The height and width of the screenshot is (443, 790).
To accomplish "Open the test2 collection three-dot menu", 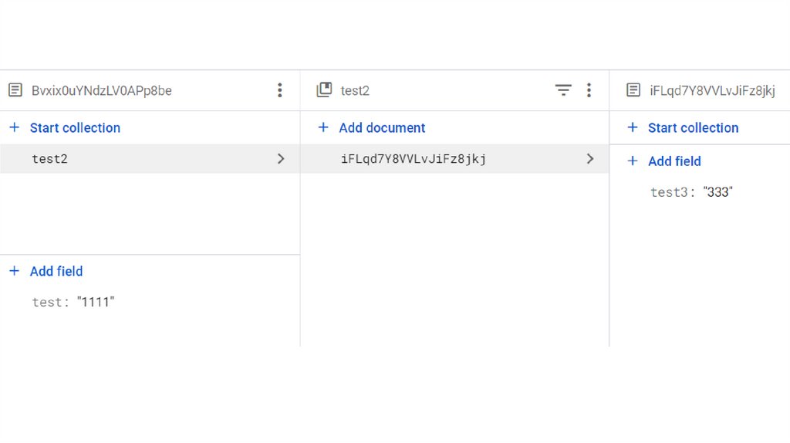I will [589, 90].
